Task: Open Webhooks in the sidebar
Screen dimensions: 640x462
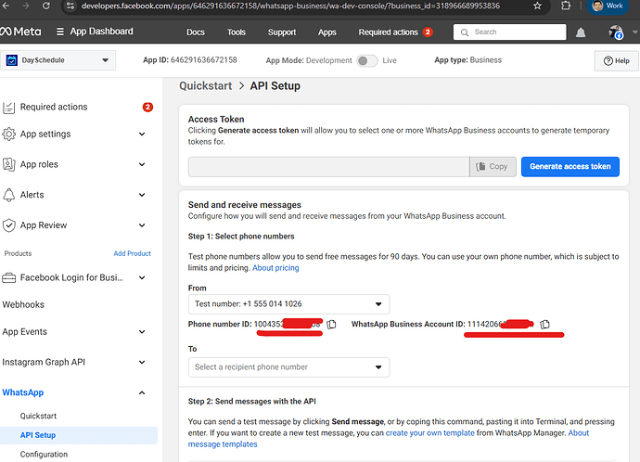Action: (x=23, y=305)
